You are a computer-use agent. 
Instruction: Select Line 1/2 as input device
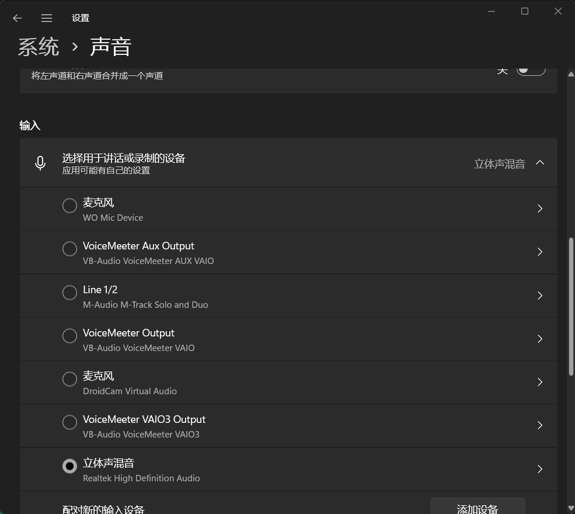point(69,292)
